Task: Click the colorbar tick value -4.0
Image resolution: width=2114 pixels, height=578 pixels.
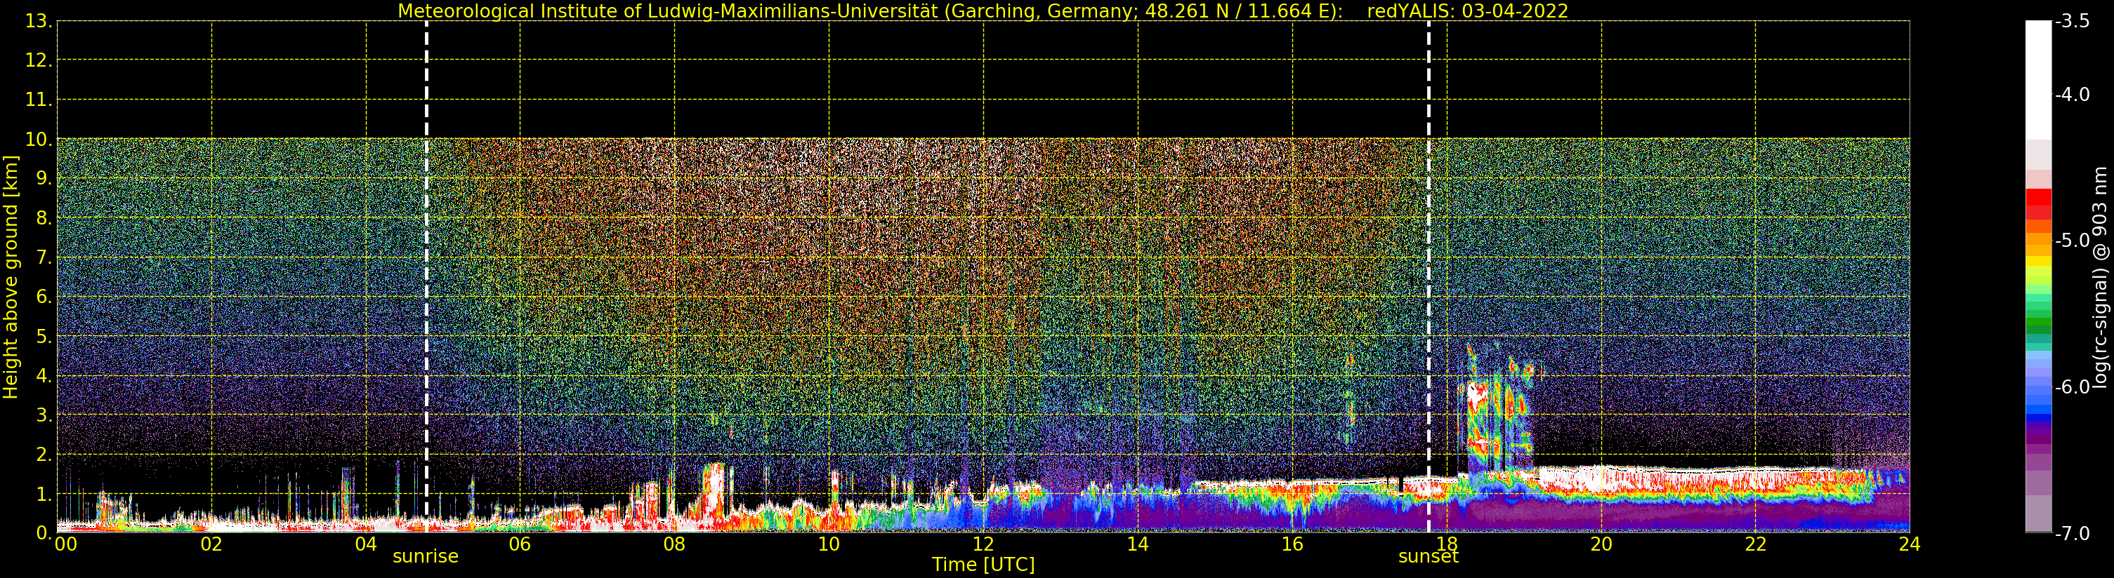Action: click(2072, 94)
